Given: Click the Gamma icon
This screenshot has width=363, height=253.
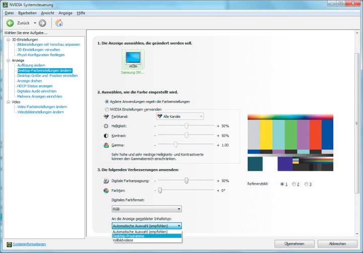Looking at the screenshot, I should (106, 145).
